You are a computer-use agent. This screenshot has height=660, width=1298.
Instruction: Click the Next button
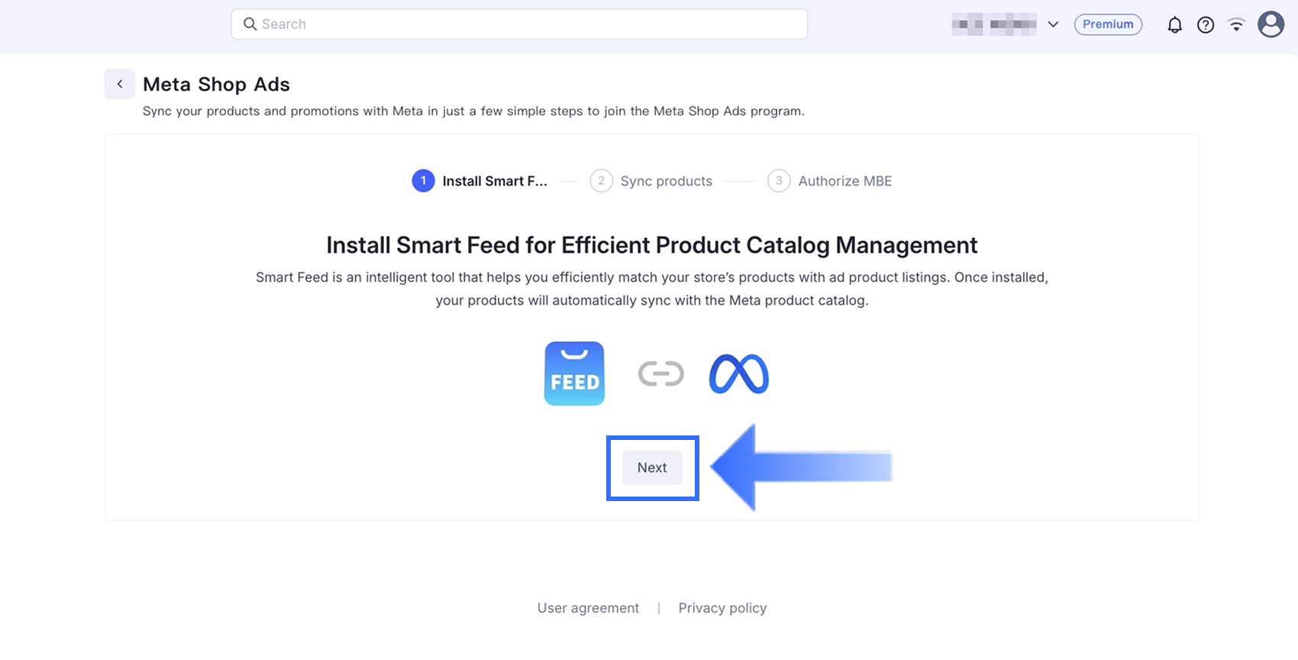coord(652,467)
